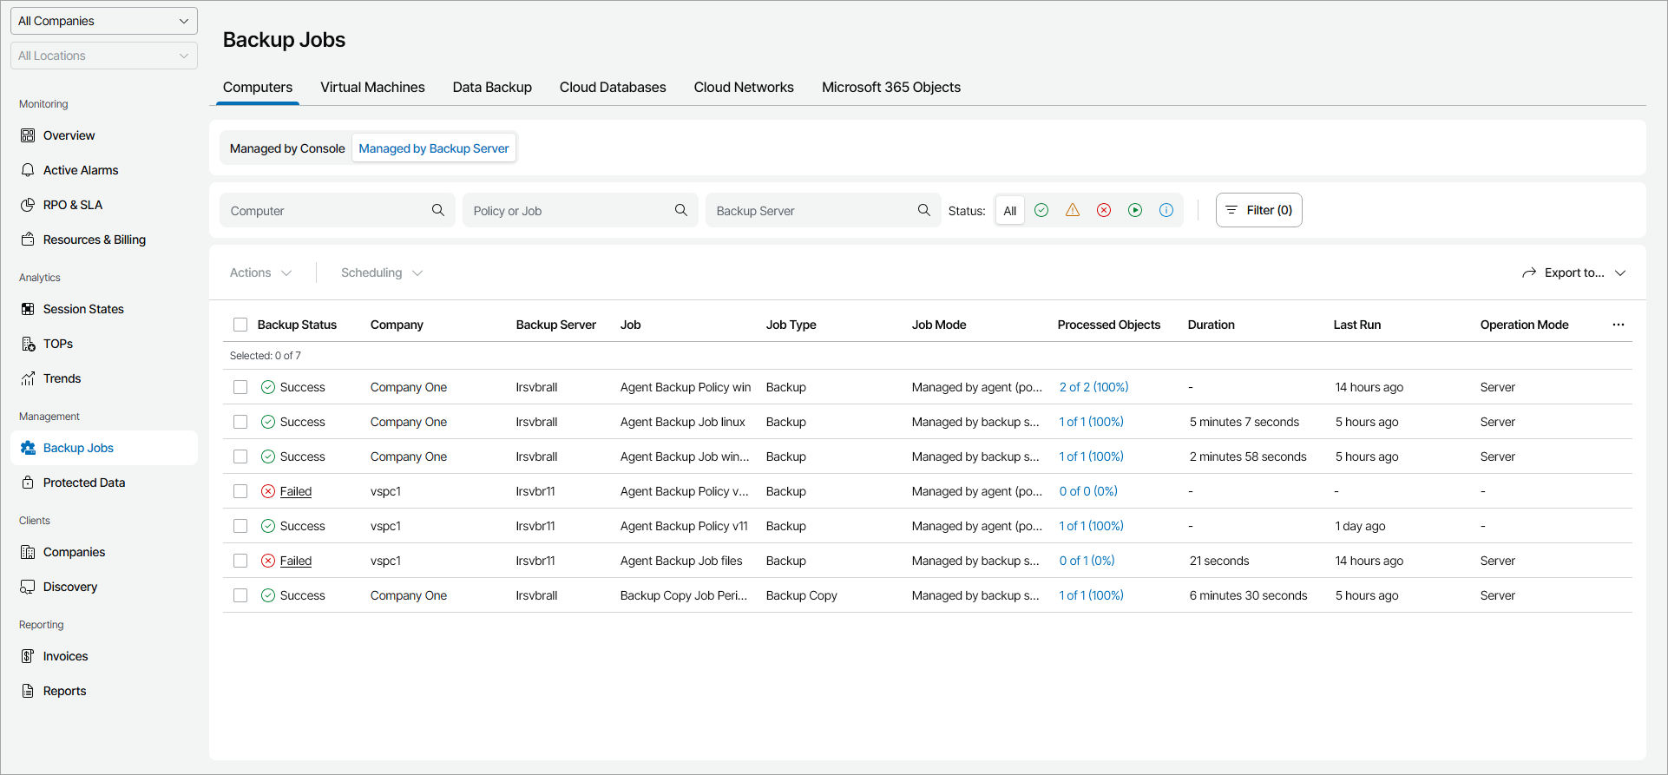Screen dimensions: 1668x775
Task: Toggle the select-all checkbox in table header
Action: [240, 325]
